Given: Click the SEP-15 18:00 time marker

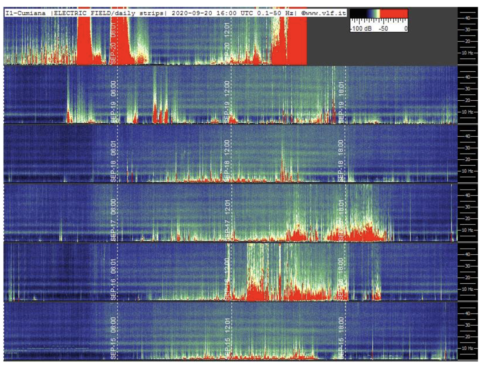Looking at the screenshot, I should pyautogui.click(x=341, y=338).
